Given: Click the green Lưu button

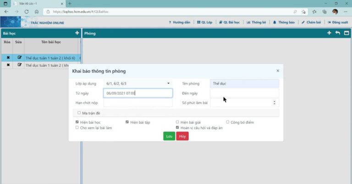Looking at the screenshot, I should 169,136.
